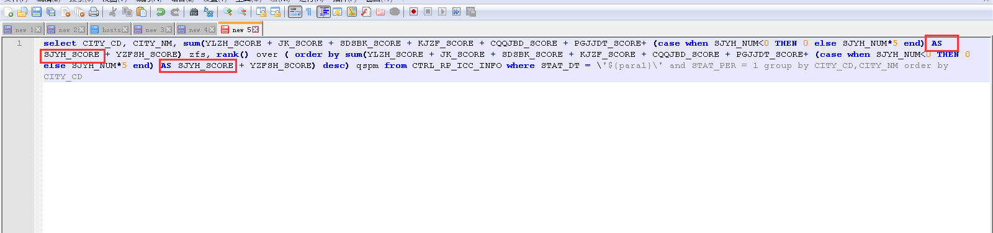Toggle the indent guide icon
Image resolution: width=993 pixels, height=233 pixels.
tap(323, 12)
